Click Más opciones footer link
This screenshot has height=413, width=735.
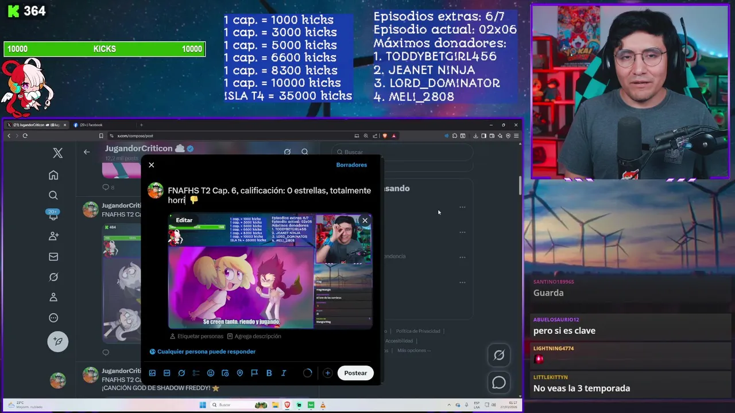(413, 350)
